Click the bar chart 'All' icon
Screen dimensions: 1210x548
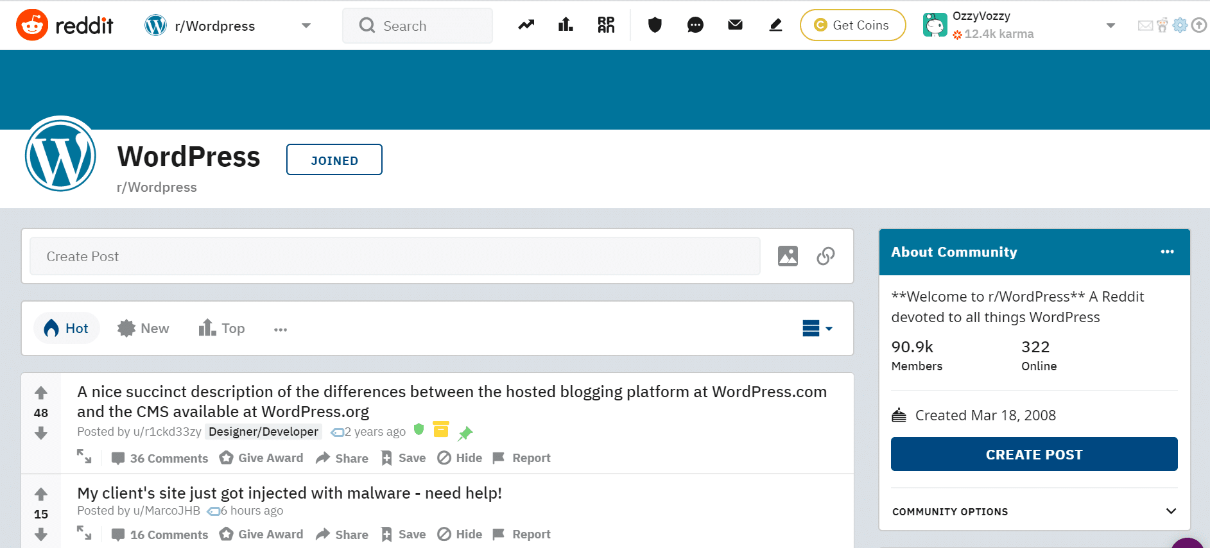click(x=566, y=25)
